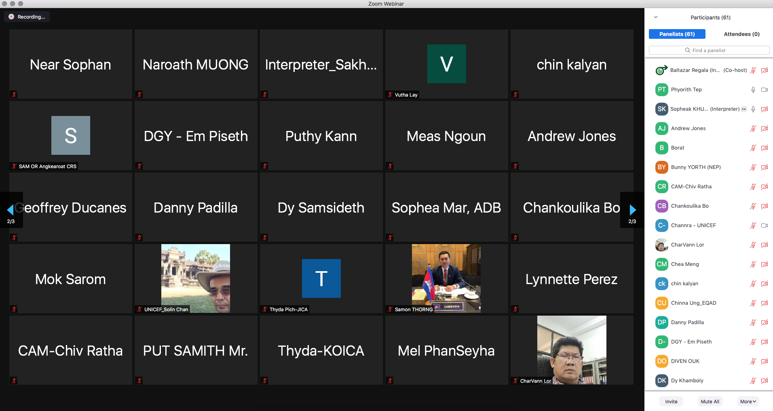Click Channra - UNICEF's camera icon
773x411 pixels.
[x=764, y=226]
